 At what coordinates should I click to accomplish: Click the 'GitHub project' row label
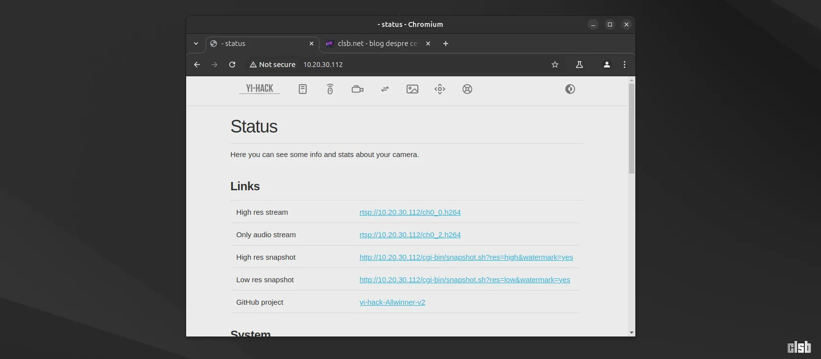[260, 302]
